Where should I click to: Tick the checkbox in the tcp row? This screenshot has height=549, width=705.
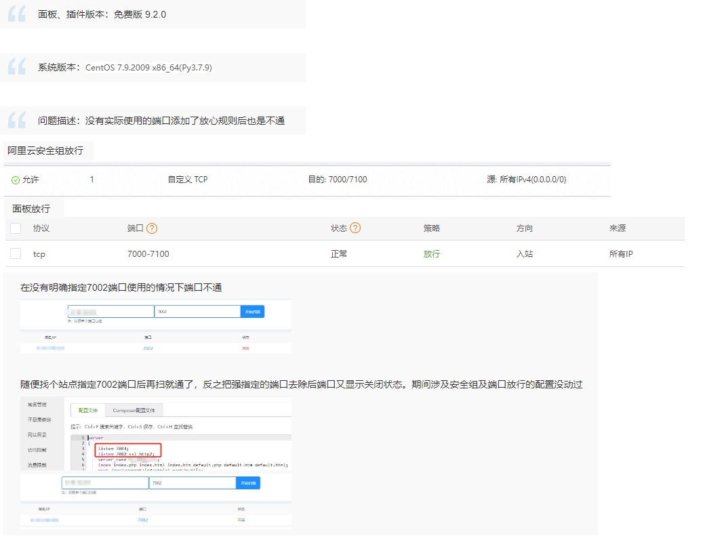[16, 253]
